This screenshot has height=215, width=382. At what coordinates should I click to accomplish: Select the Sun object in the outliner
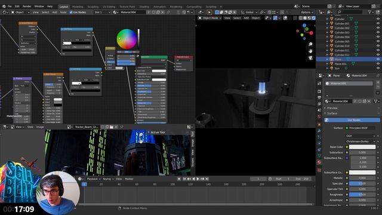coord(337,69)
